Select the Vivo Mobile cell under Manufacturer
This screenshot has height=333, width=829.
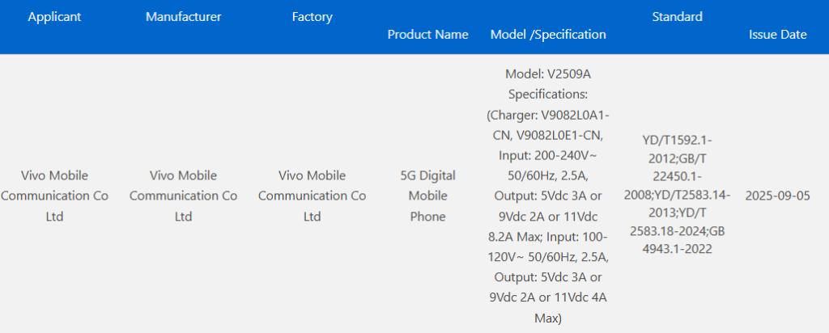point(183,196)
